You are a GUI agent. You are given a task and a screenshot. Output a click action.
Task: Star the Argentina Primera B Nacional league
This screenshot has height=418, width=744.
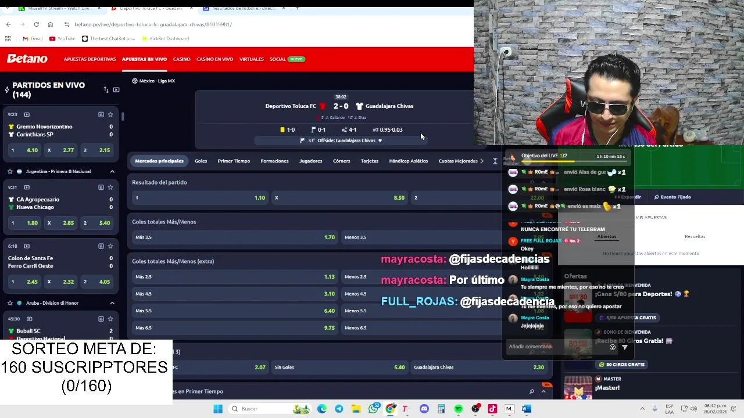click(10, 171)
